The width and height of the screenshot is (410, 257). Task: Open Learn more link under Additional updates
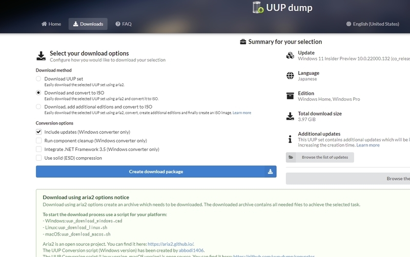tap(368, 145)
